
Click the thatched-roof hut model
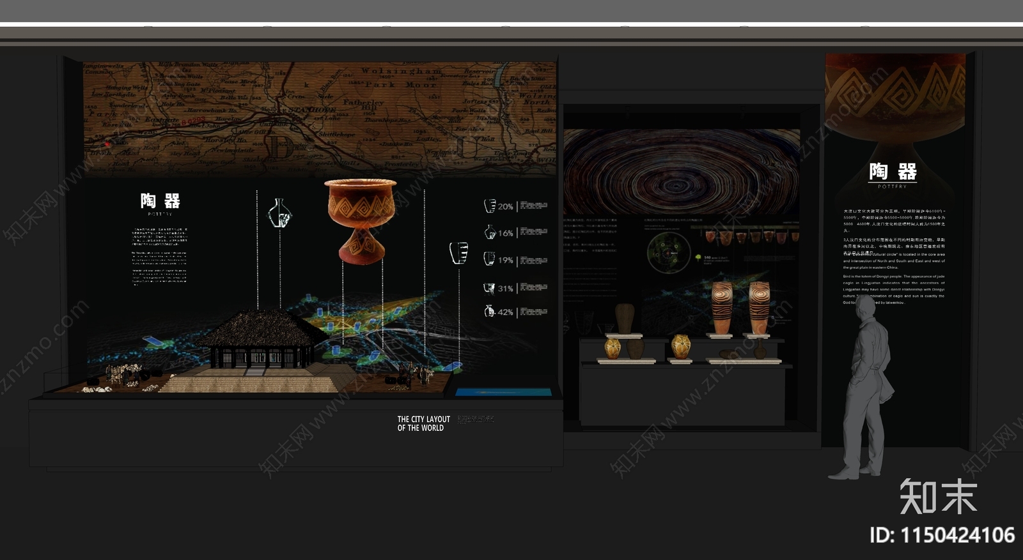(261, 340)
